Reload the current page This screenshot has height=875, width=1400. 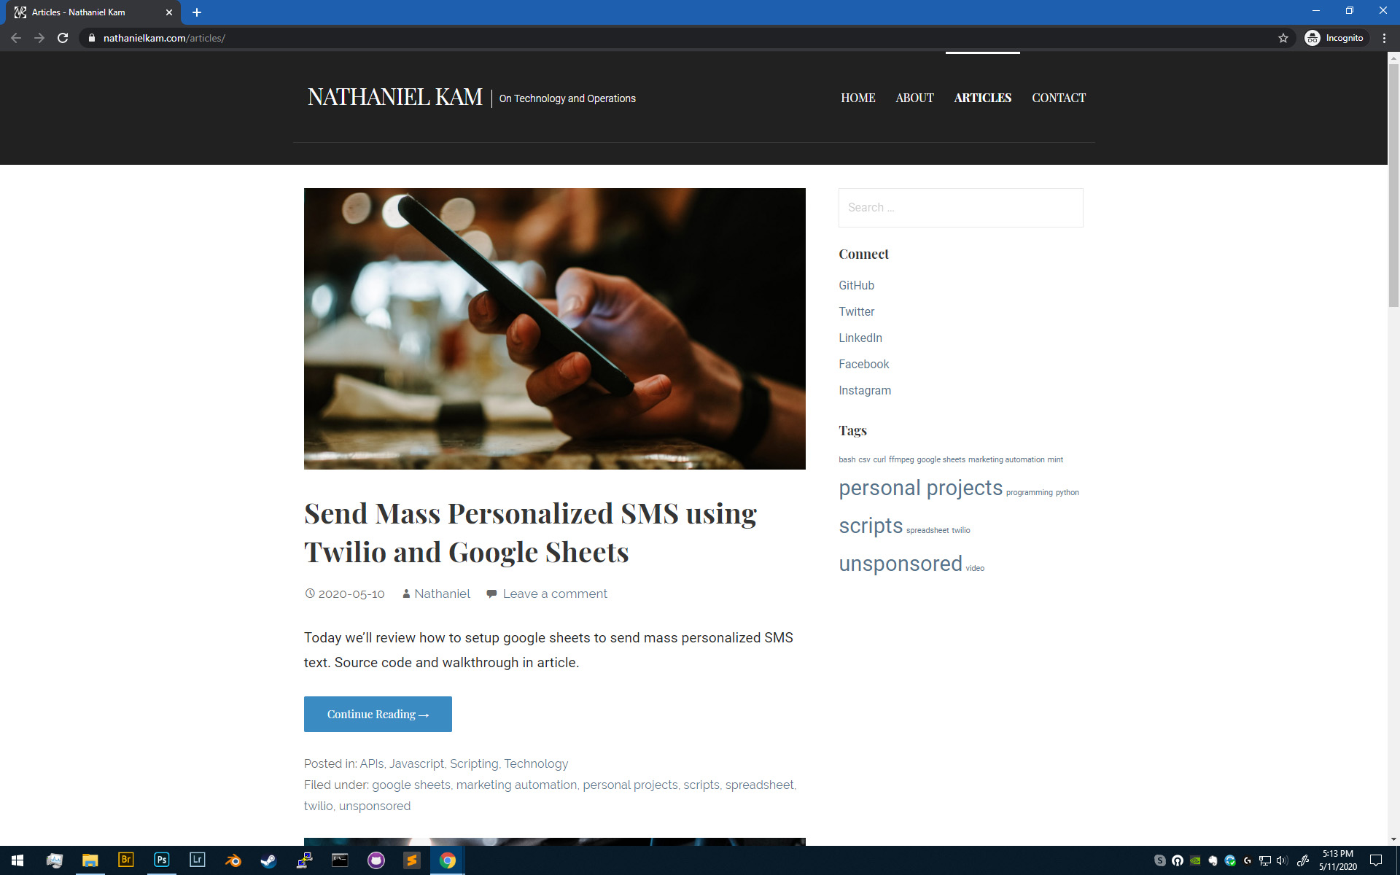(62, 38)
